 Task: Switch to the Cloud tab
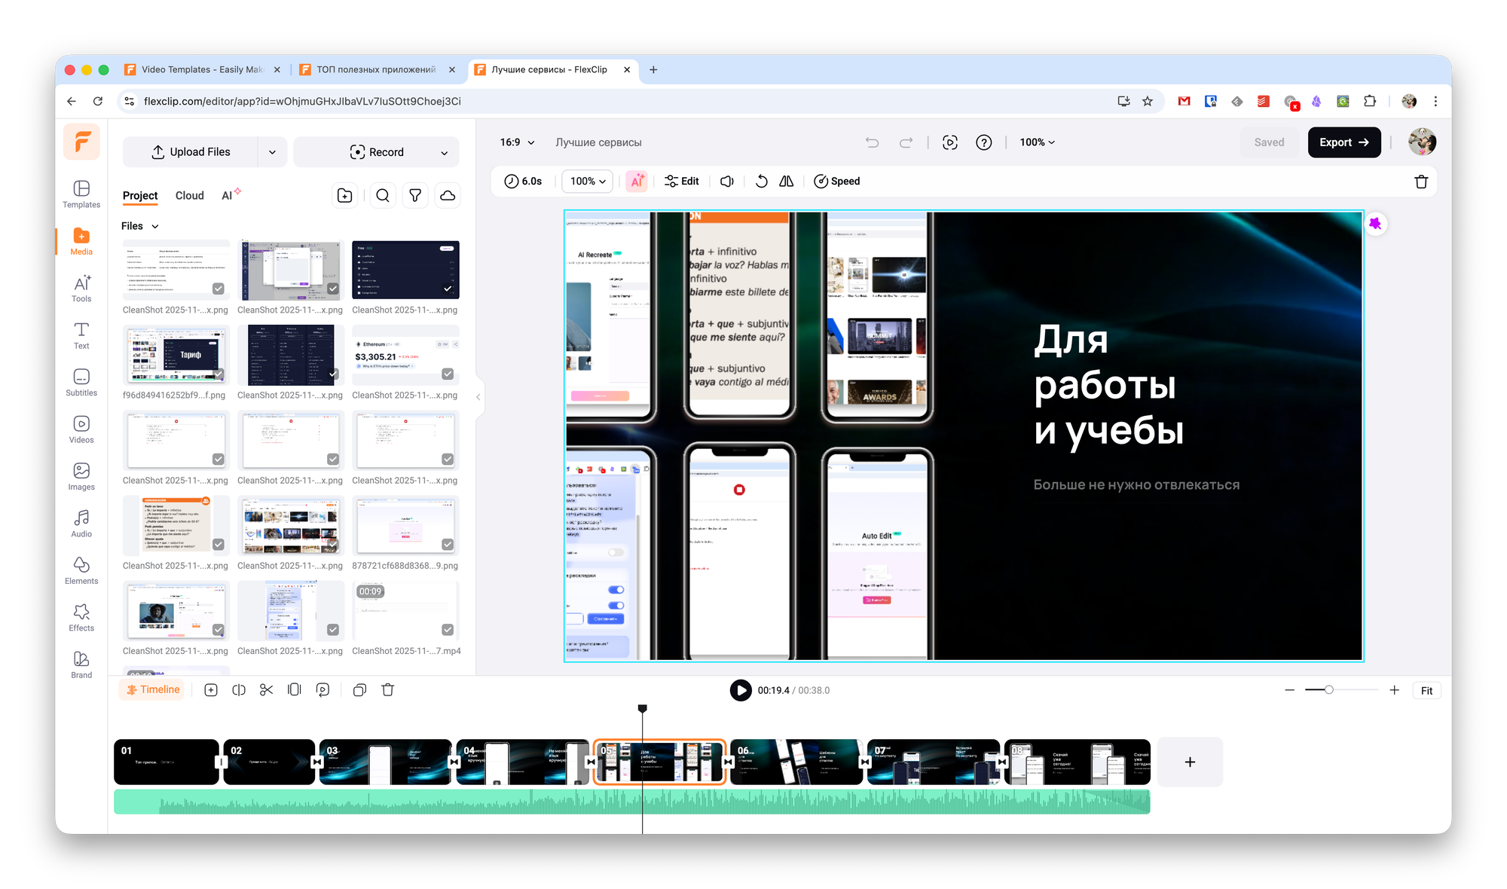pos(189,196)
